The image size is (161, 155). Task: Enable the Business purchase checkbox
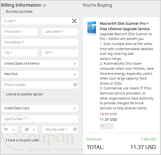(x=3, y=11)
